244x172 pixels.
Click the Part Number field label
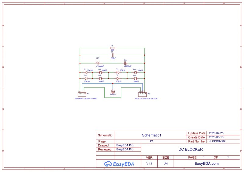197,141
